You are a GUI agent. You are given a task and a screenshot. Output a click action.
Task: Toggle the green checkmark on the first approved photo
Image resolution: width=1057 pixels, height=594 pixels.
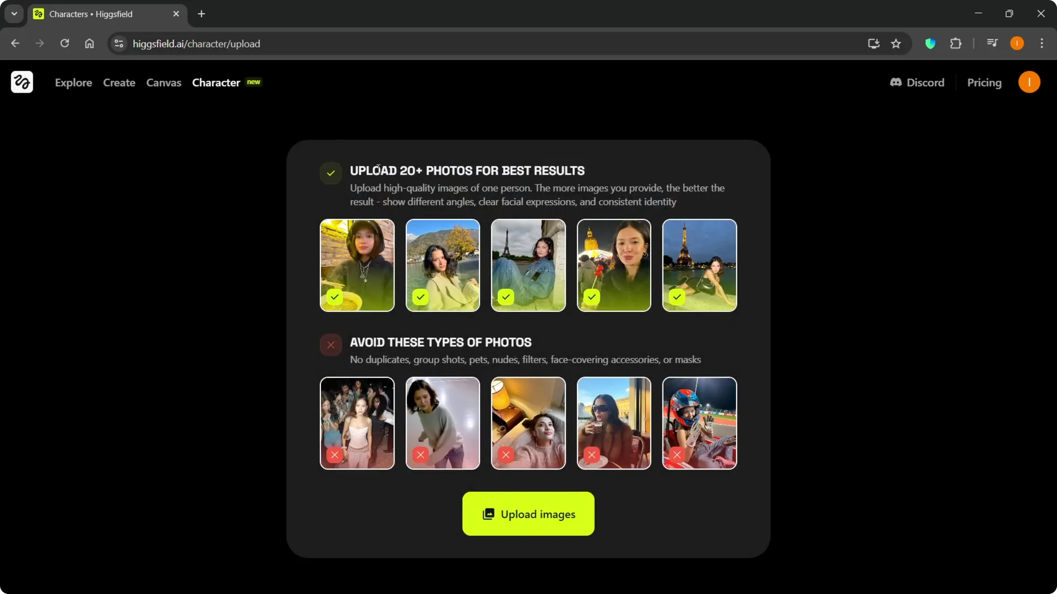coord(334,296)
